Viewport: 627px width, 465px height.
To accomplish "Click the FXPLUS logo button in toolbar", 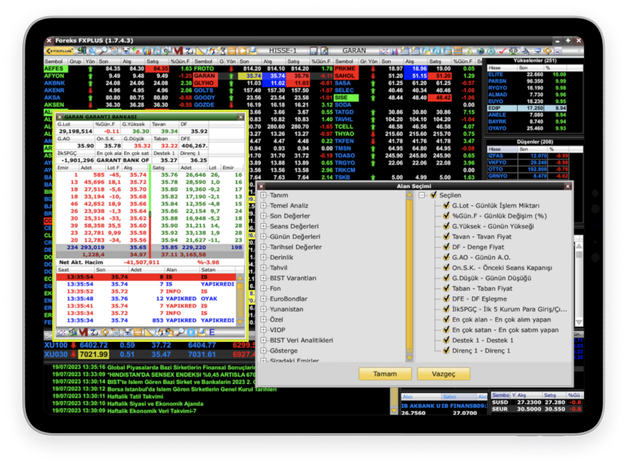I will 59,50.
